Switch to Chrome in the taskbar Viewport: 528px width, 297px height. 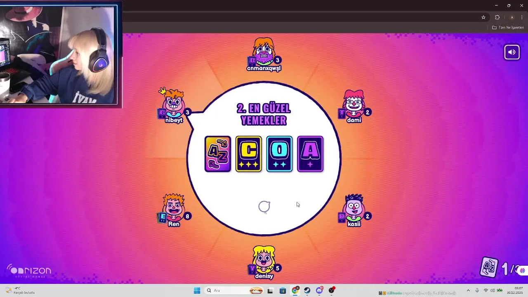coord(295,290)
